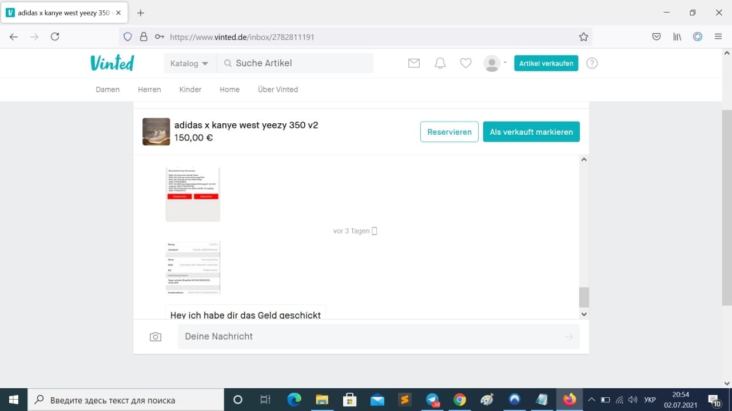Open the adidas x kanye west yeezy item title
Viewport: 732px width, 411px height.
tap(246, 125)
